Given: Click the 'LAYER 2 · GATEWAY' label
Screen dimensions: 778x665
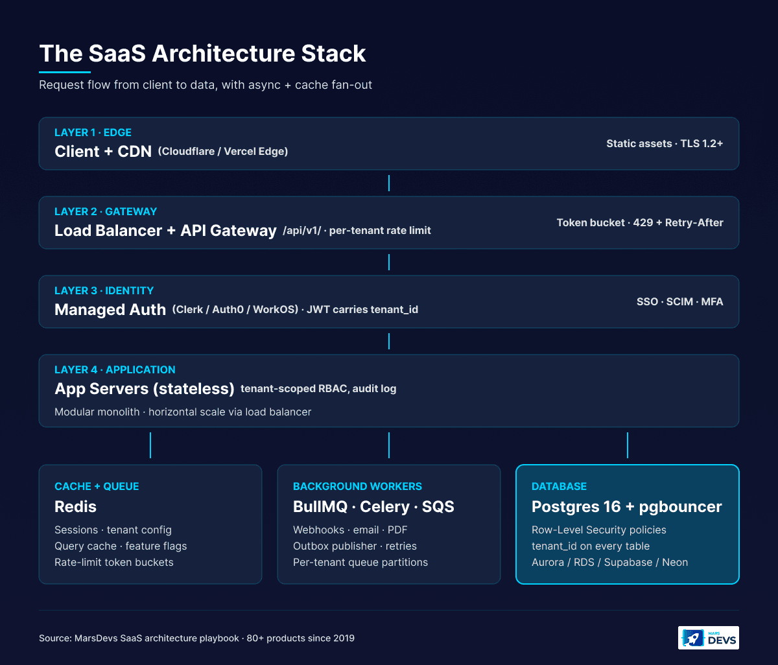Looking at the screenshot, I should 106,211.
